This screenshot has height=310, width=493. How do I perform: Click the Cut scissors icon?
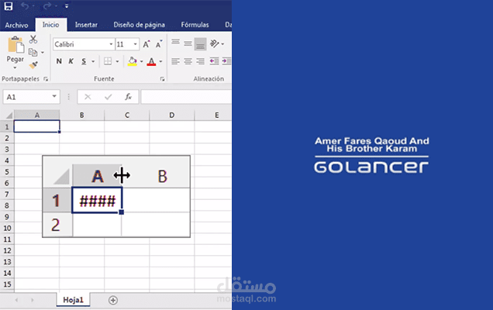coord(33,40)
